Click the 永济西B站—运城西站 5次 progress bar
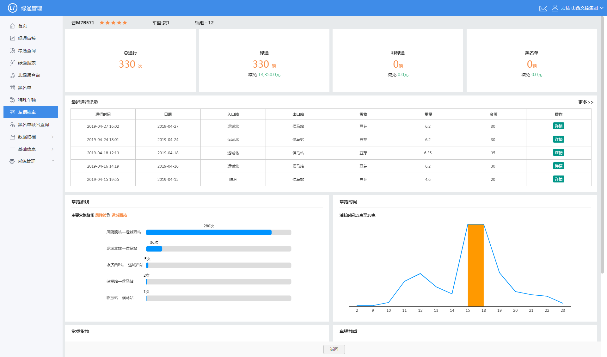The image size is (607, 357). click(x=218, y=265)
